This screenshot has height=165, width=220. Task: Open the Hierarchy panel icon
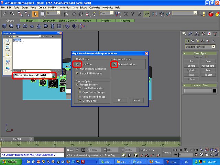pyautogui.click(x=197, y=34)
